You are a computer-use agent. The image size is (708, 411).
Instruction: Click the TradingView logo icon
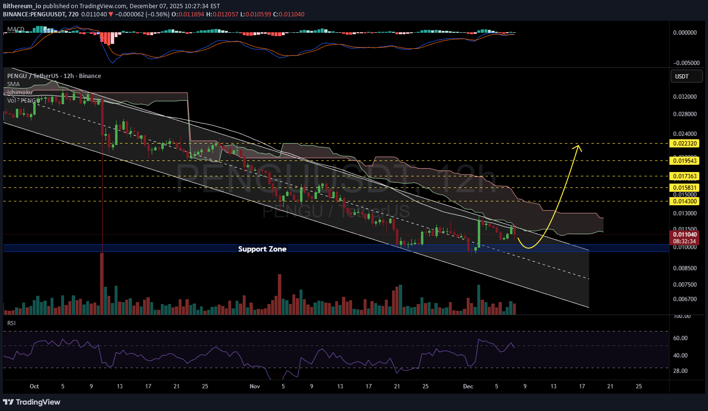tap(8, 402)
